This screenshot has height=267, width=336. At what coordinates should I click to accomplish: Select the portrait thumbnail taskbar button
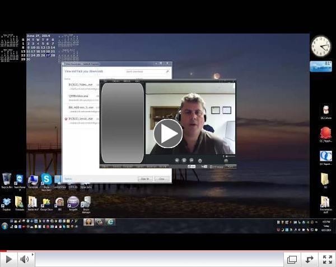click(x=88, y=222)
